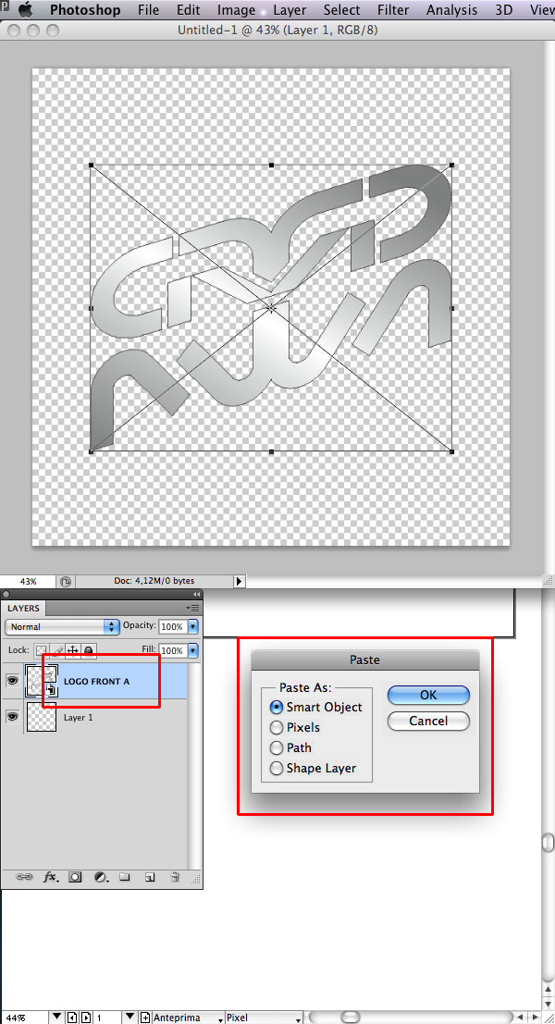Viewport: 555px width, 1024px height.
Task: Select Shape Layer paste option
Action: pos(314,768)
